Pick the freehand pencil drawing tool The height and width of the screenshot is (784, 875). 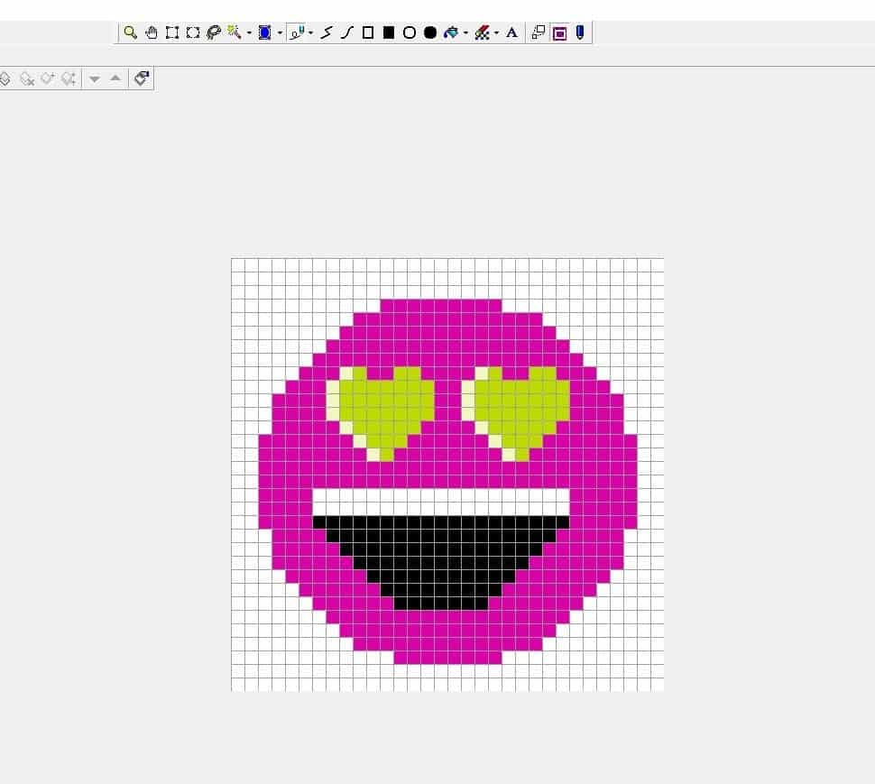click(297, 32)
